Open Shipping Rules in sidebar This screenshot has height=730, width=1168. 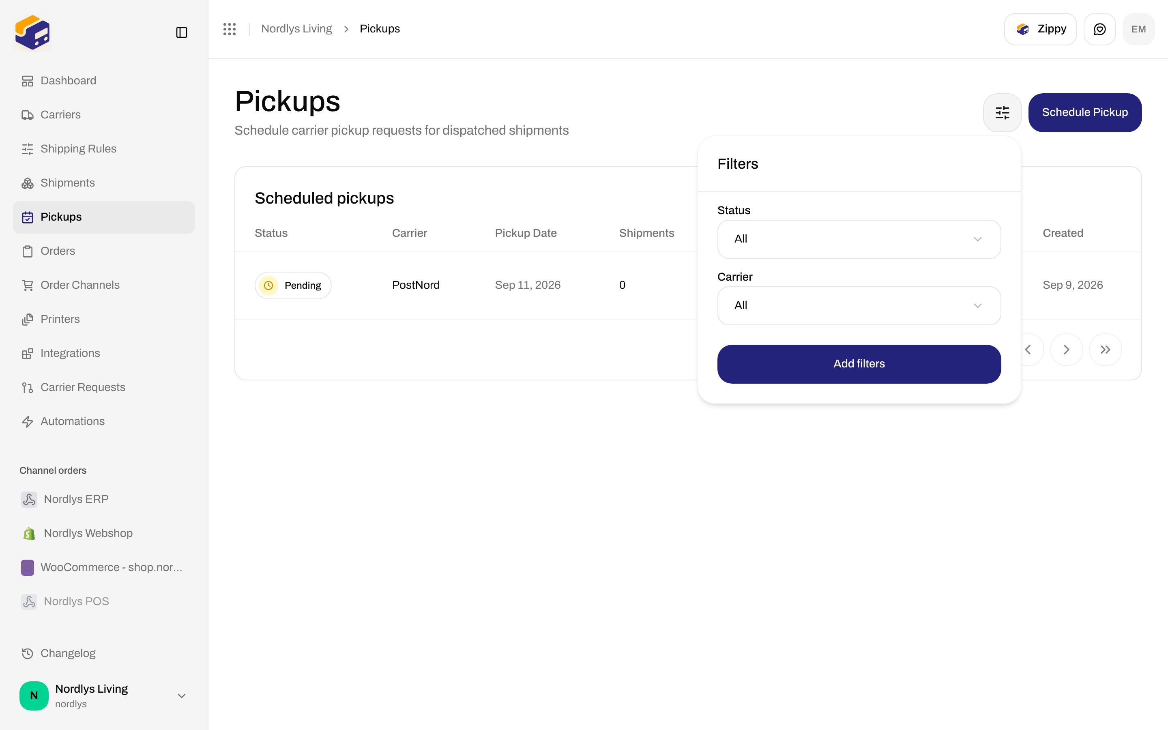click(x=104, y=149)
